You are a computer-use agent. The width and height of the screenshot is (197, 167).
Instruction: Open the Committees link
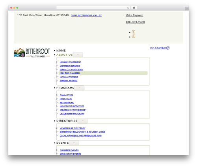pos(67,95)
